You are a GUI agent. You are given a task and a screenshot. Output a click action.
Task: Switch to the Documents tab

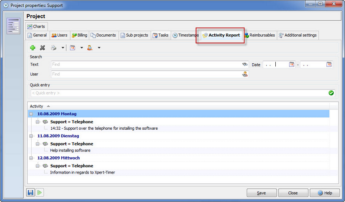coord(103,35)
